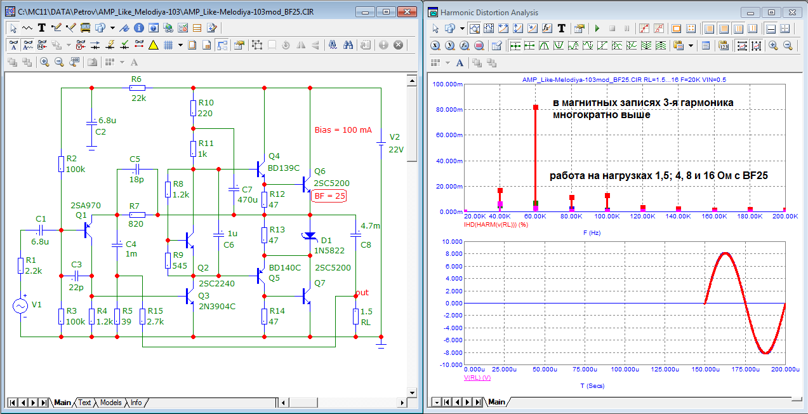Expand dropdown next to analysis window-stack icon
Screen dimensions: 808x414
click(462, 29)
